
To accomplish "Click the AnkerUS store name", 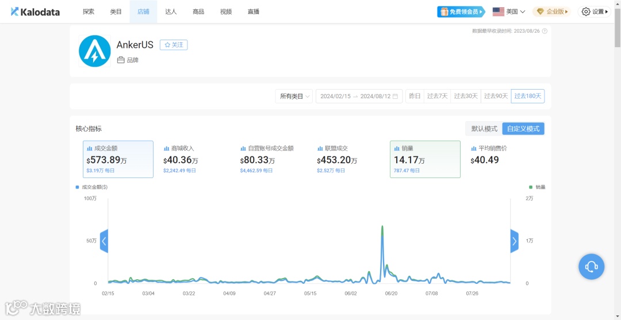I will (135, 45).
